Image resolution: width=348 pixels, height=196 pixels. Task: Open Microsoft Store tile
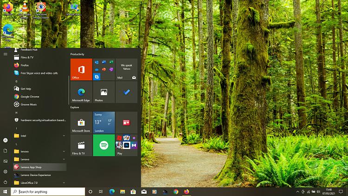(x=81, y=123)
